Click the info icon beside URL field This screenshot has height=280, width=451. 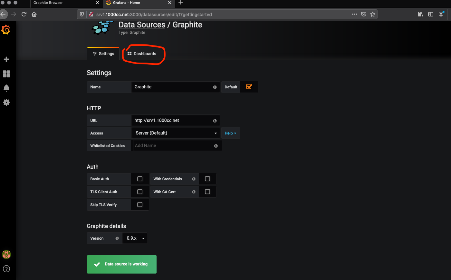point(215,121)
